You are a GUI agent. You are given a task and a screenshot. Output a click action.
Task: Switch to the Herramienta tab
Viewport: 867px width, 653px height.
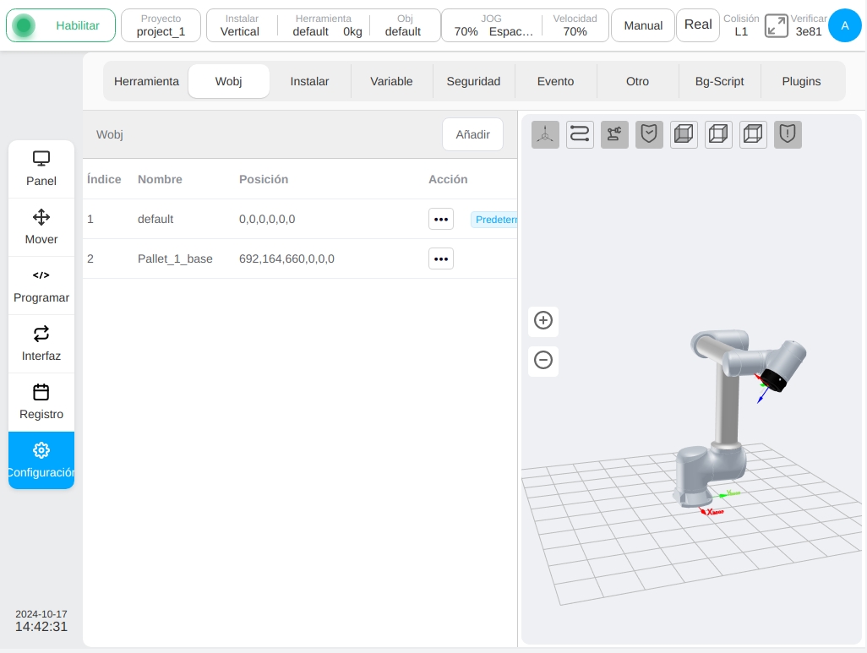pyautogui.click(x=146, y=81)
